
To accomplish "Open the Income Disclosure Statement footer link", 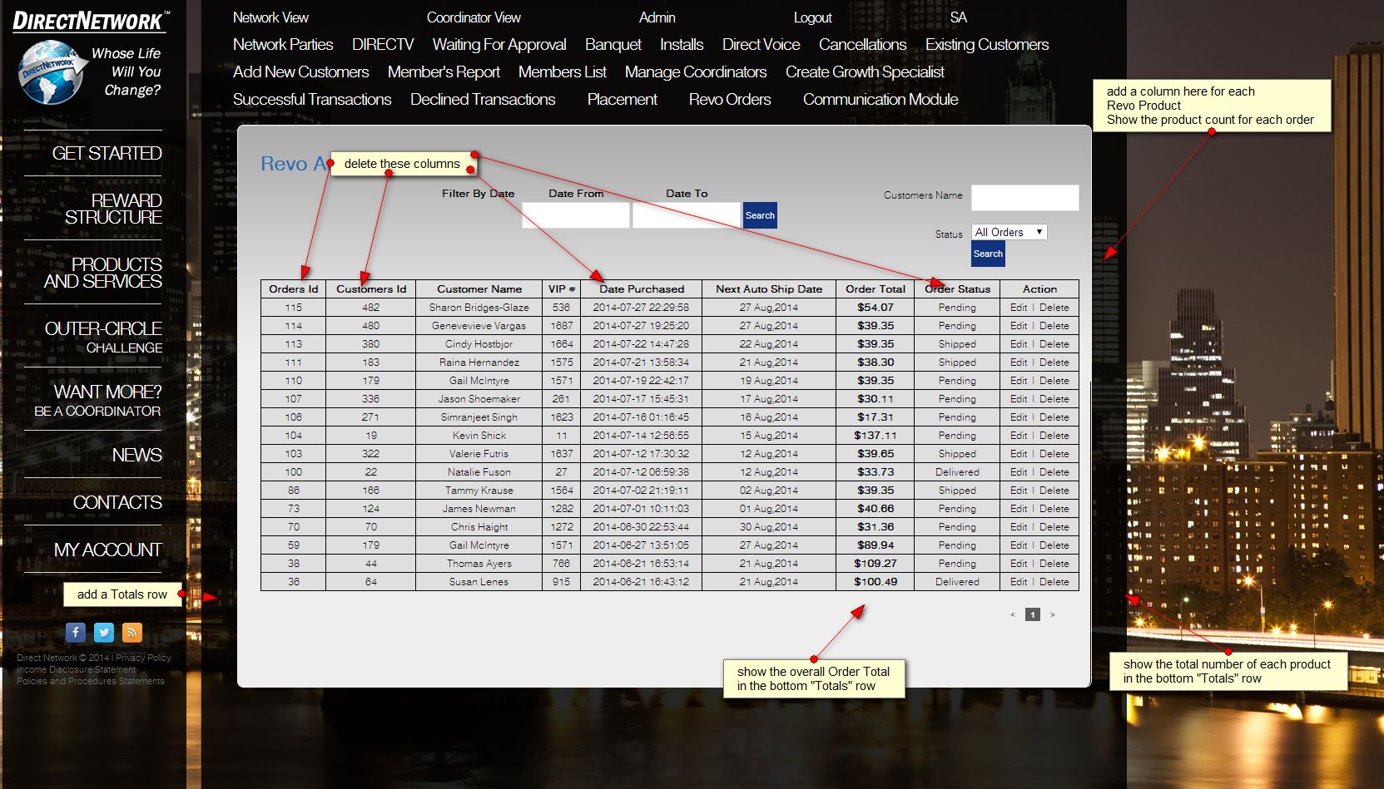I will (76, 669).
